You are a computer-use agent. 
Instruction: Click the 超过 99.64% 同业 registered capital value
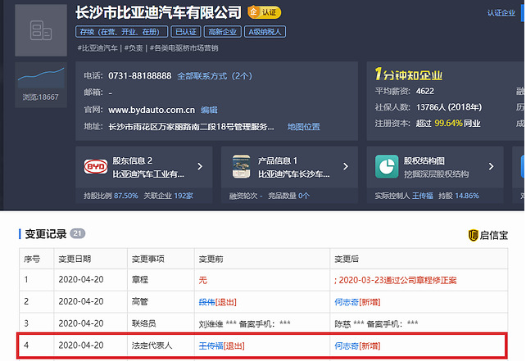pos(448,124)
